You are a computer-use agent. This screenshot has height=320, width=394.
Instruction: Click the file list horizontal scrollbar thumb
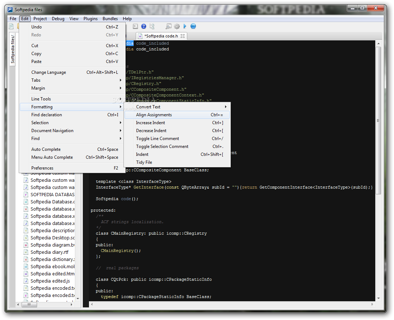(29, 305)
